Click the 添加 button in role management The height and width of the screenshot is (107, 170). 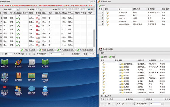click(102, 6)
